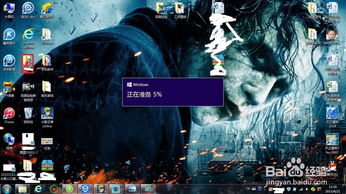Select the IMG_0039 photo thumbnail
346x194 pixels.
pyautogui.click(x=332, y=37)
